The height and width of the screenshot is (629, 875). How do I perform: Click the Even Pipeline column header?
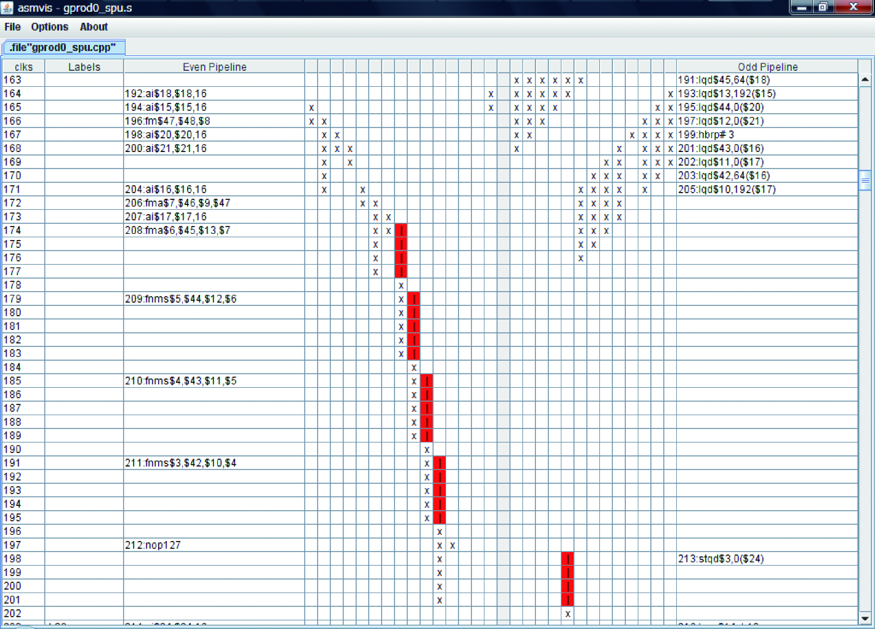click(x=215, y=67)
